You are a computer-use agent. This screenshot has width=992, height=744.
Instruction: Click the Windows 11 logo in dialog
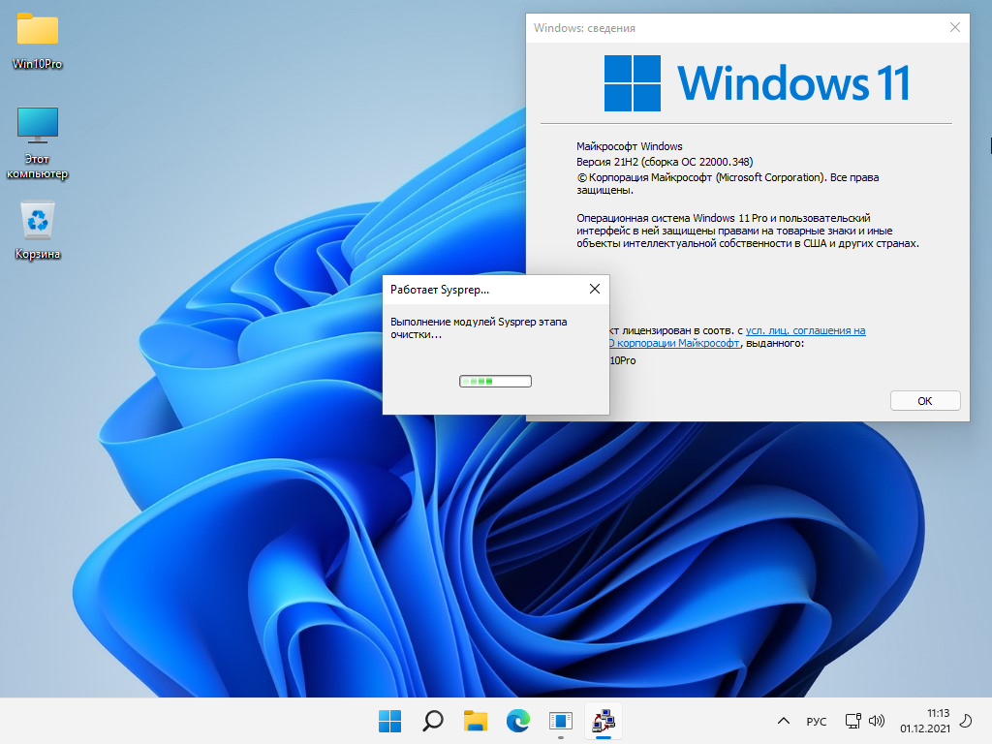757,83
